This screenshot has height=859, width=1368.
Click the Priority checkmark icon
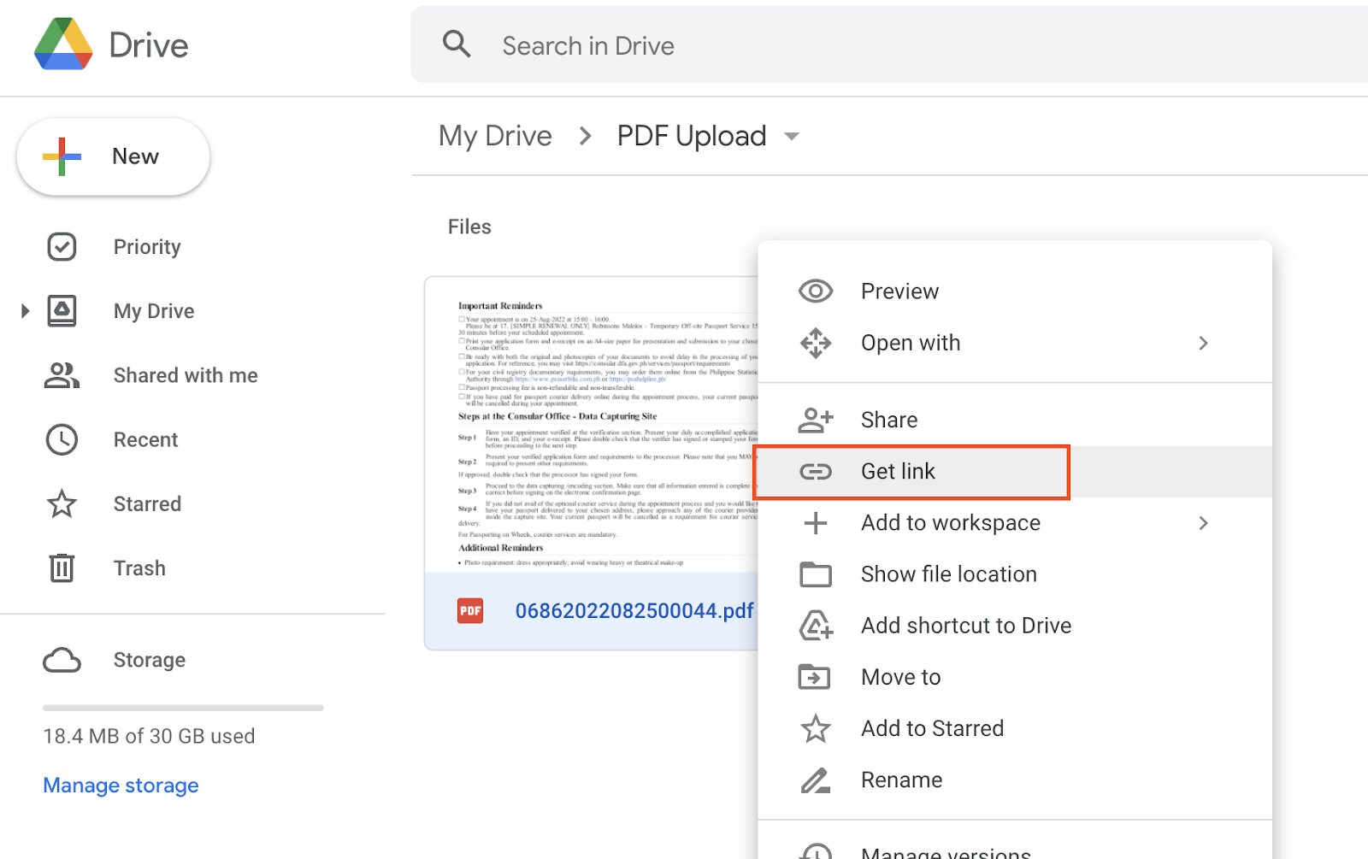tap(62, 247)
